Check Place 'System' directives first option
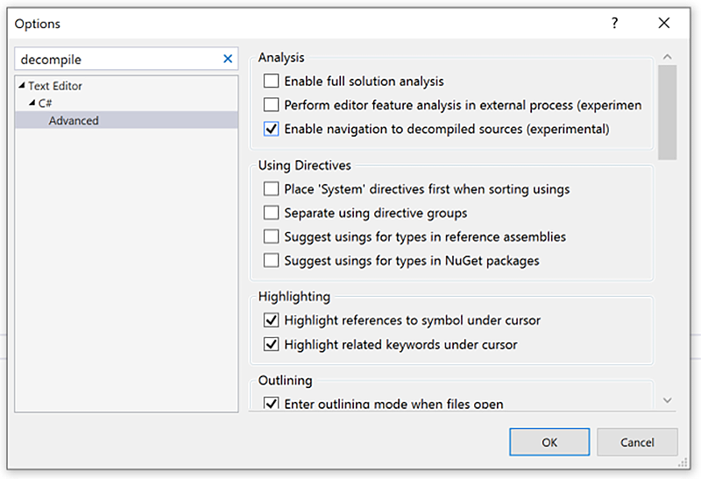This screenshot has height=479, width=701. click(x=272, y=189)
